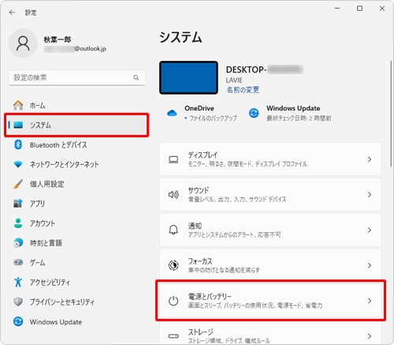Image resolution: width=394 pixels, height=345 pixels.
Task: Click the account name 秋葉一郎
Action: 58,39
